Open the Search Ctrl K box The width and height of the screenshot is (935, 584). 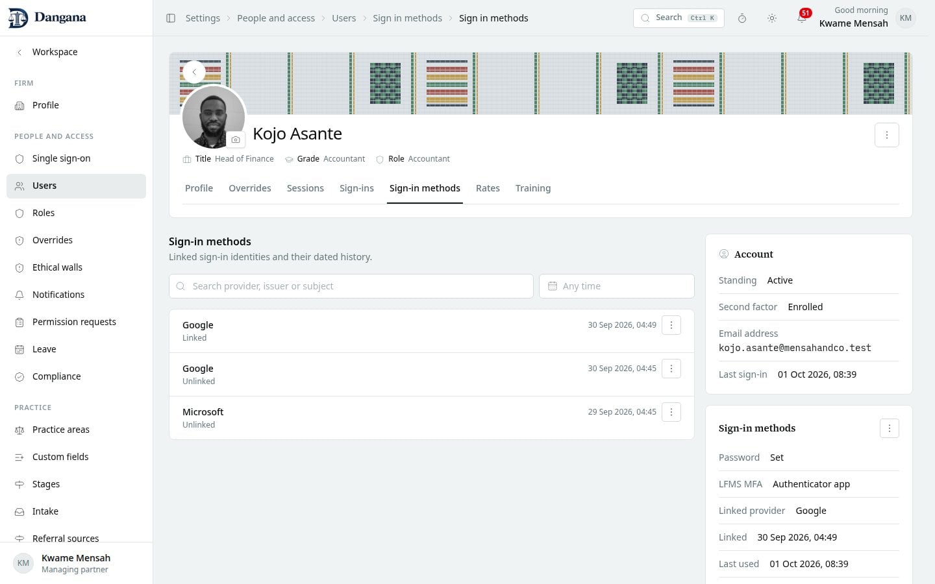point(679,18)
